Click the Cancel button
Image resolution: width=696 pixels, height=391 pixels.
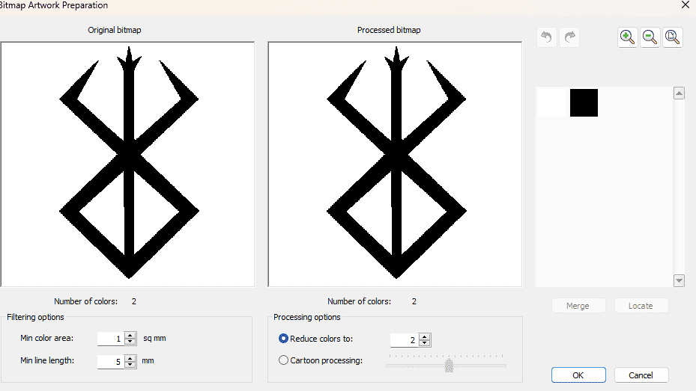click(641, 375)
